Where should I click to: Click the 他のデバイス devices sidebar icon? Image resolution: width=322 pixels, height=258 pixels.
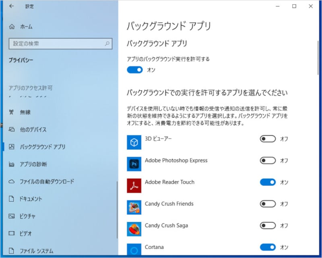click(x=12, y=130)
